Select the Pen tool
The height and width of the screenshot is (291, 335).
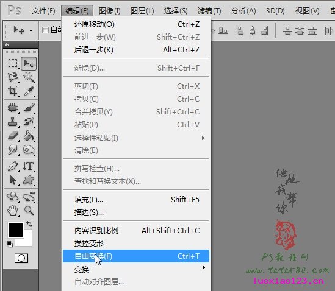point(13,166)
